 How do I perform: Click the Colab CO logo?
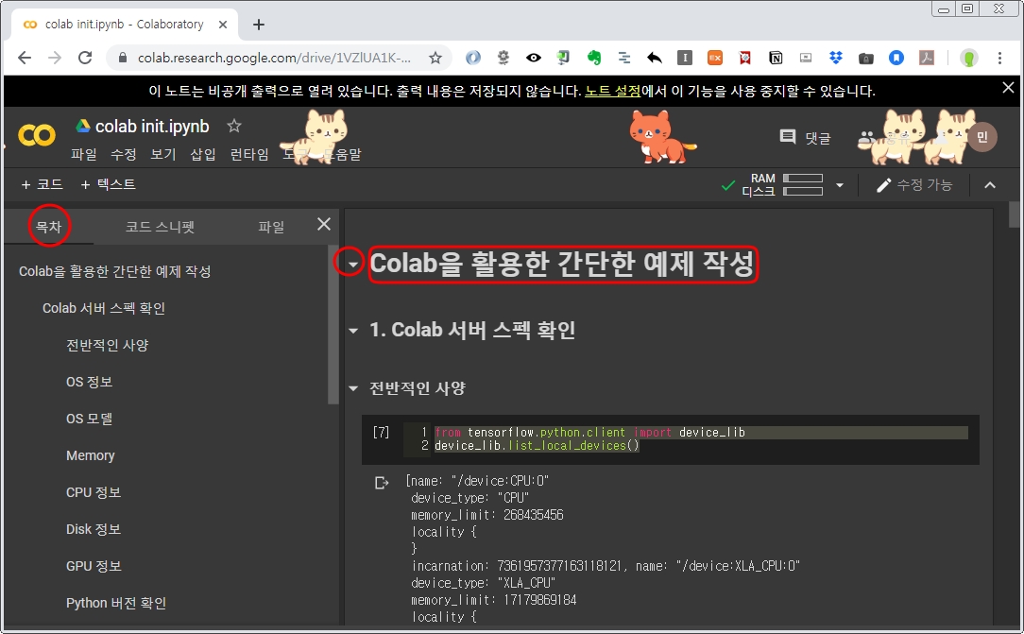[x=37, y=135]
